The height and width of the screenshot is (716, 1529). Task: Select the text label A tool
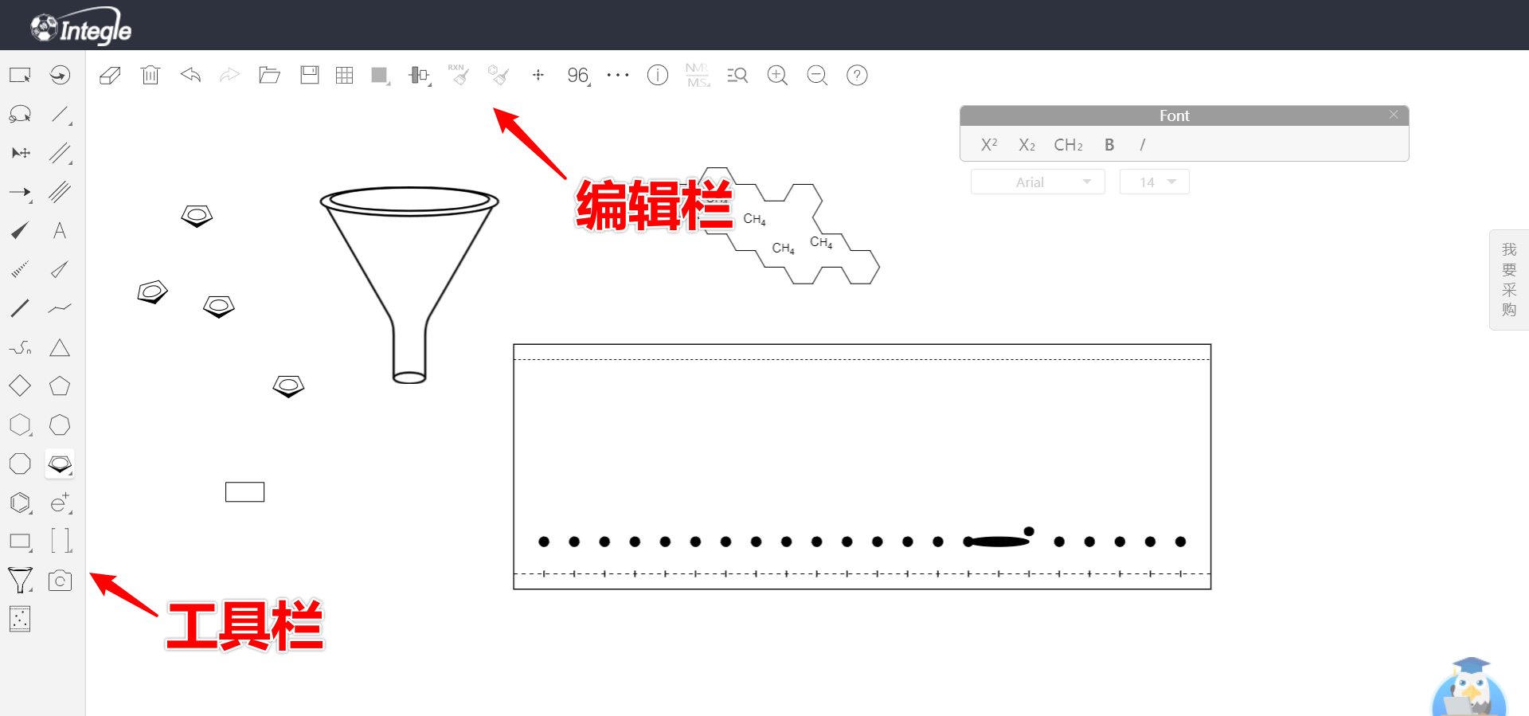tap(60, 231)
